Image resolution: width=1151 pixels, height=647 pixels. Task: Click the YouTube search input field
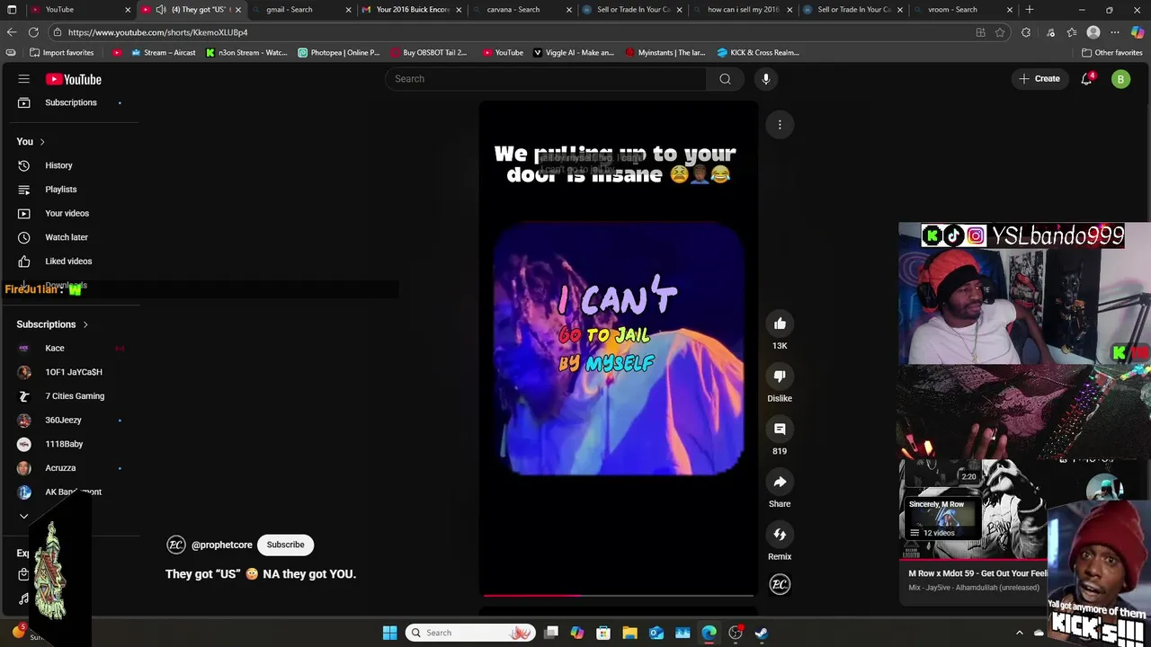pyautogui.click(x=547, y=79)
